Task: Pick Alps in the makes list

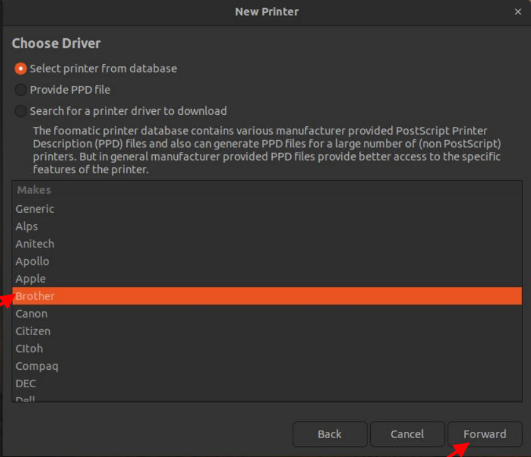Action: (x=27, y=227)
